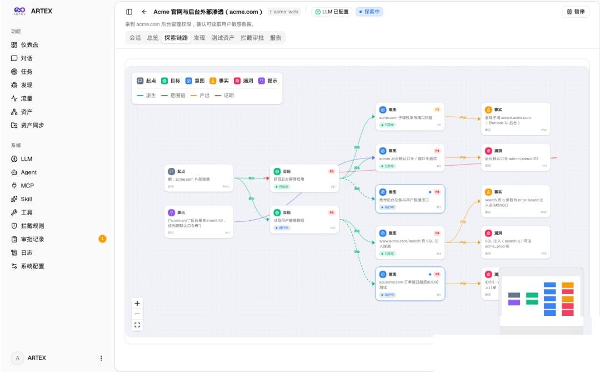This screenshot has height=372, width=600.
Task: Click the LLM 已配置 badge
Action: tap(332, 12)
